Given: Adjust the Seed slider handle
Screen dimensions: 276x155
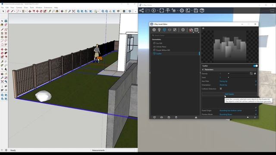Looking at the screenshot, I should tap(229, 77).
